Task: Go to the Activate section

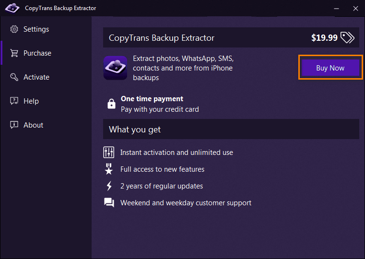Action: coord(46,77)
